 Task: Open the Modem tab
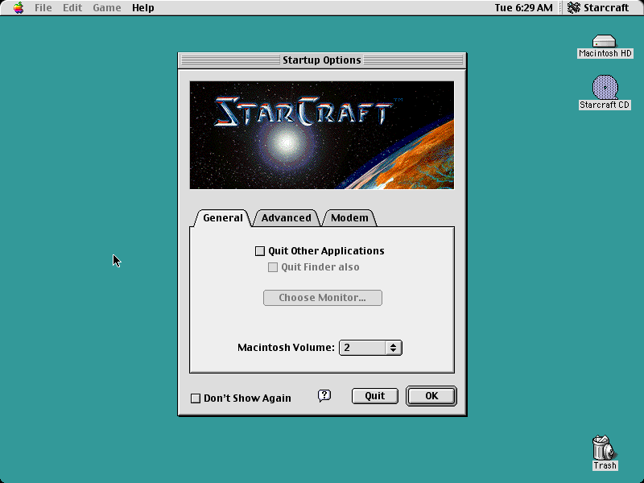[349, 217]
